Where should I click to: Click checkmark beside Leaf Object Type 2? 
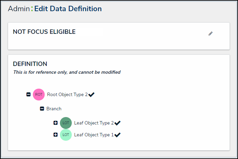[x=118, y=123]
